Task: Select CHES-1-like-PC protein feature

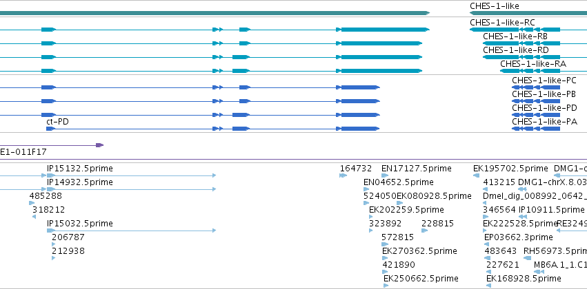Action: point(544,81)
